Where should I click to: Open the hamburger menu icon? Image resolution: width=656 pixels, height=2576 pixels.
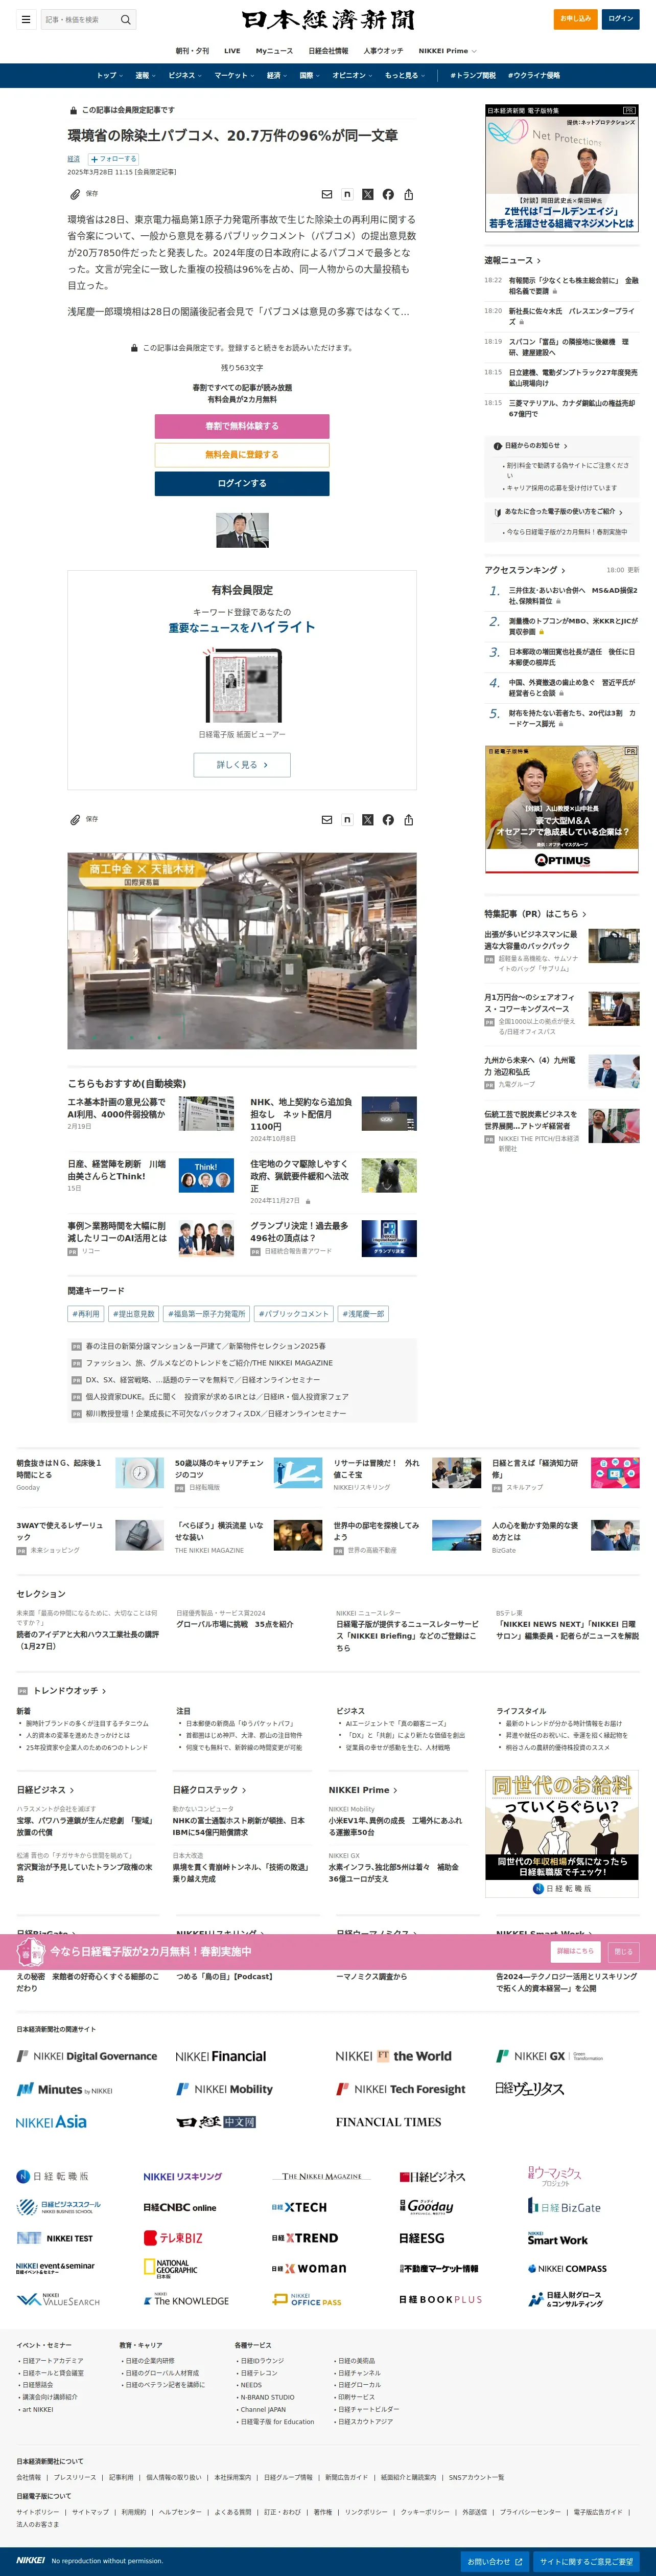click(26, 19)
